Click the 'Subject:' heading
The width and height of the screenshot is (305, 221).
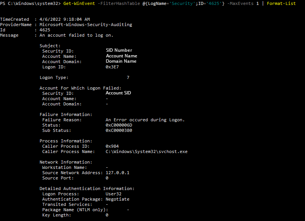[x=50, y=46]
